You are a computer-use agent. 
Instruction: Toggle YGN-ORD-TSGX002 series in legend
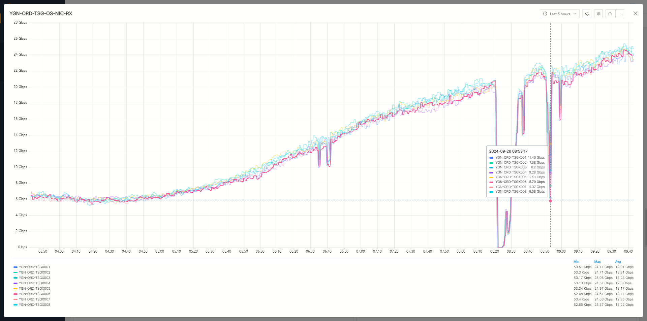[34, 272]
